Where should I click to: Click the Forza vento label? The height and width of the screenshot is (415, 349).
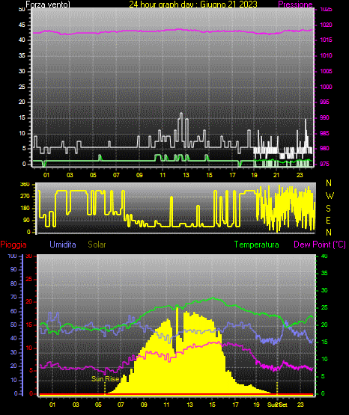(48, 4)
